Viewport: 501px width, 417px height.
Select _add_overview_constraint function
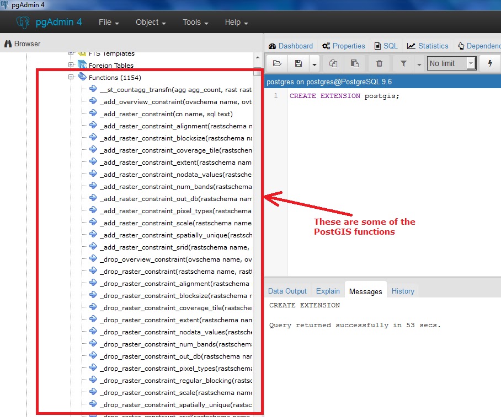175,102
